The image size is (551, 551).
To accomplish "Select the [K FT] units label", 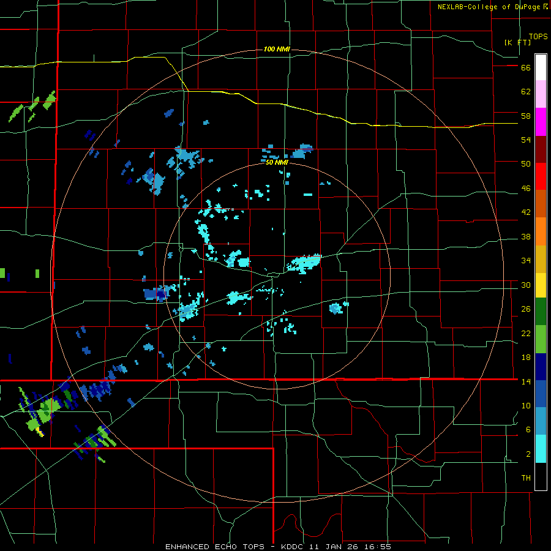I will [x=517, y=42].
